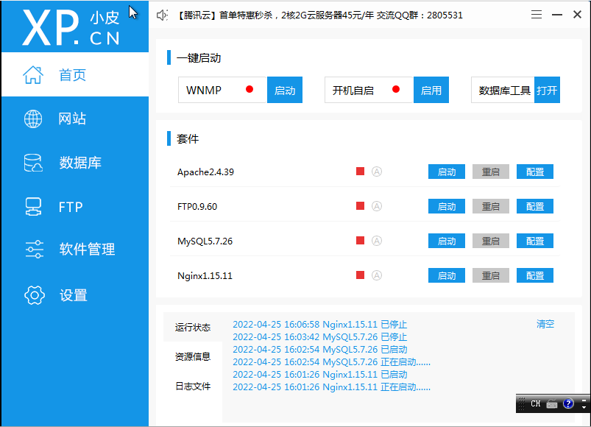Viewport: 591px width, 427px height.
Task: Click log entry 16:01:26 Nginx1.15.11 已启动
Action: pyautogui.click(x=319, y=374)
